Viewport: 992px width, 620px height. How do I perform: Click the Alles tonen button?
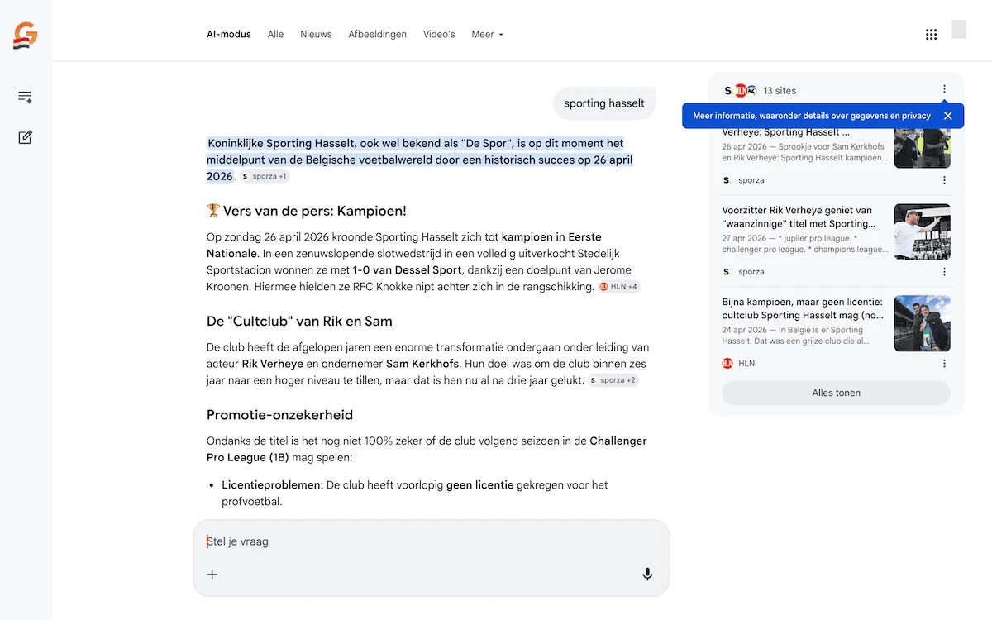point(837,393)
